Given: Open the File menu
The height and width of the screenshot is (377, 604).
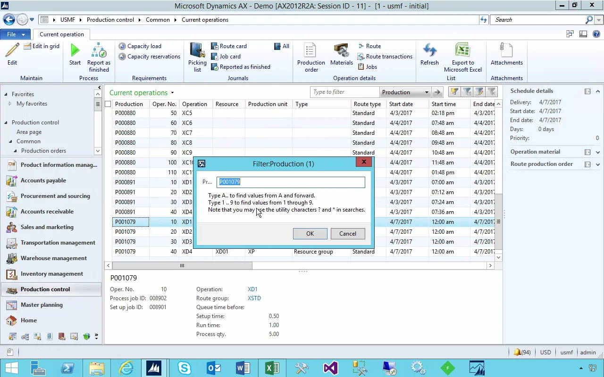Looking at the screenshot, I should [16, 34].
